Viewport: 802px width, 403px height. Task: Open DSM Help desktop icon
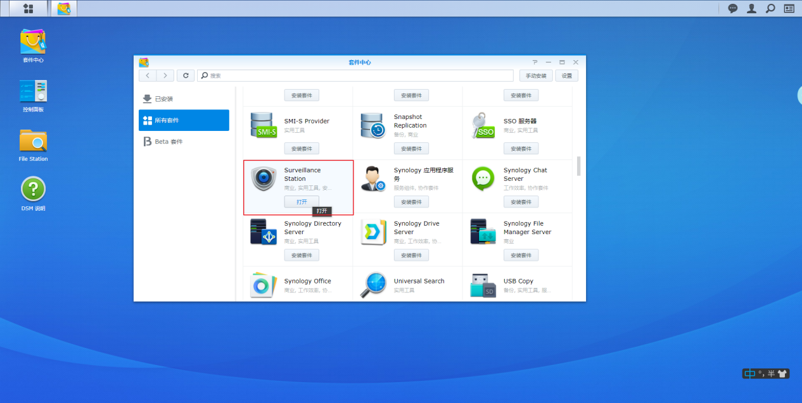[33, 190]
